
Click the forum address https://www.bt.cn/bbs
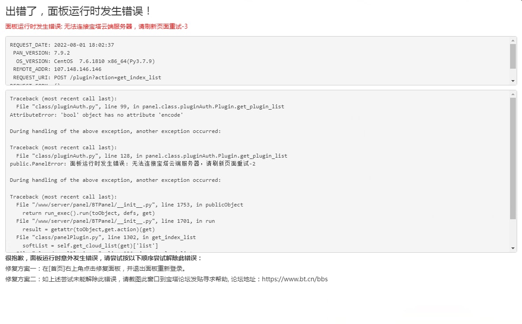point(295,279)
